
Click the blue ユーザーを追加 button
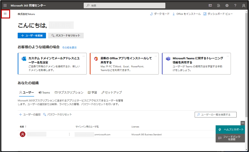click(32, 35)
